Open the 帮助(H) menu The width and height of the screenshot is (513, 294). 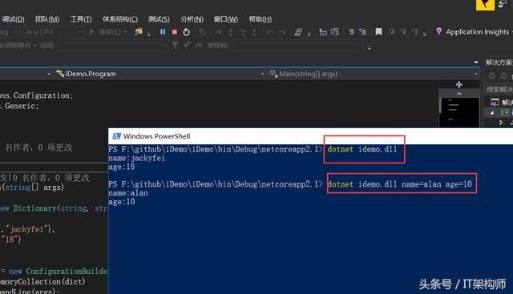click(x=260, y=19)
